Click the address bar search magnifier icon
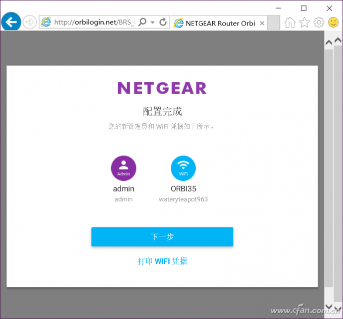343x319 pixels. coord(143,22)
